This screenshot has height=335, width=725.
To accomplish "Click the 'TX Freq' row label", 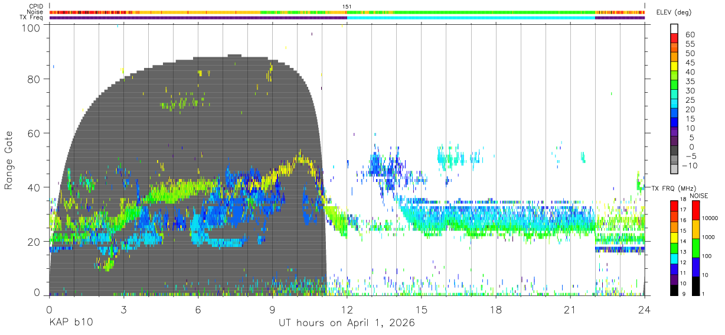I will 32,17.
